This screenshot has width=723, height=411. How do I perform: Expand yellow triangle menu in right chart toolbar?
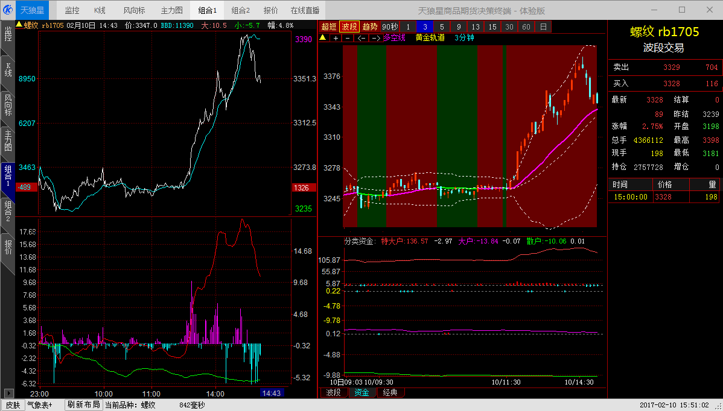[322, 38]
